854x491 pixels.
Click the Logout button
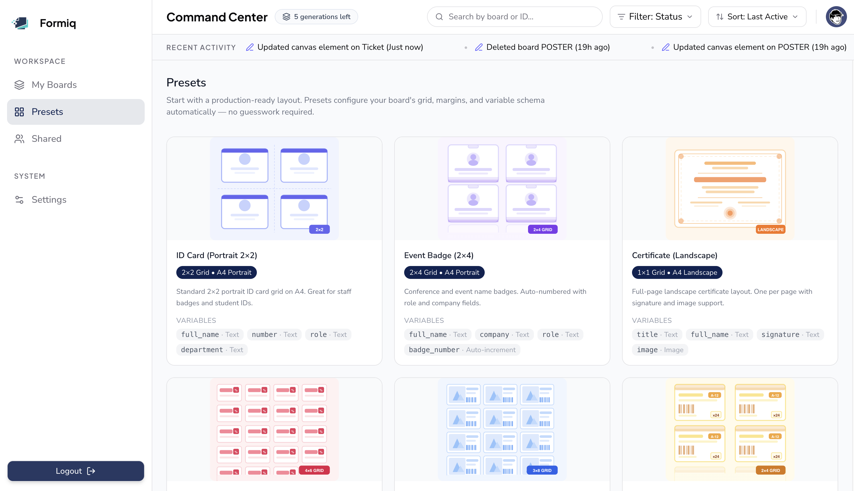(76, 471)
